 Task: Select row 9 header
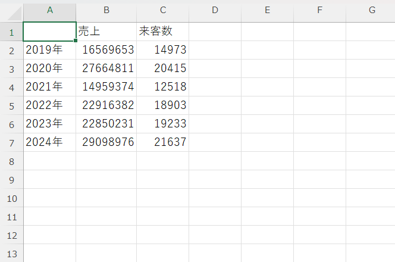[11, 179]
